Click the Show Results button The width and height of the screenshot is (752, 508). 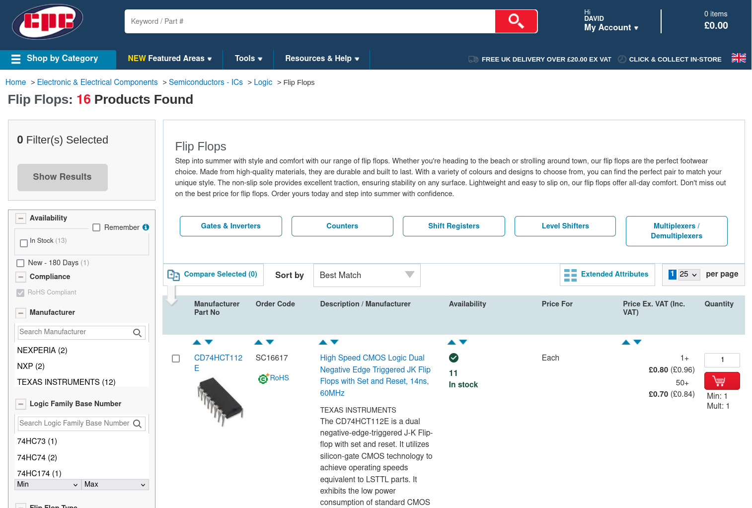click(63, 177)
